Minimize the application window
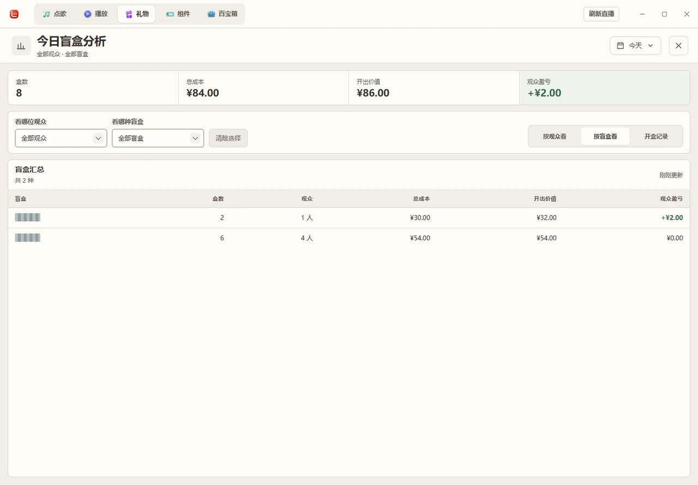Screen dimensions: 698x485 [642, 14]
